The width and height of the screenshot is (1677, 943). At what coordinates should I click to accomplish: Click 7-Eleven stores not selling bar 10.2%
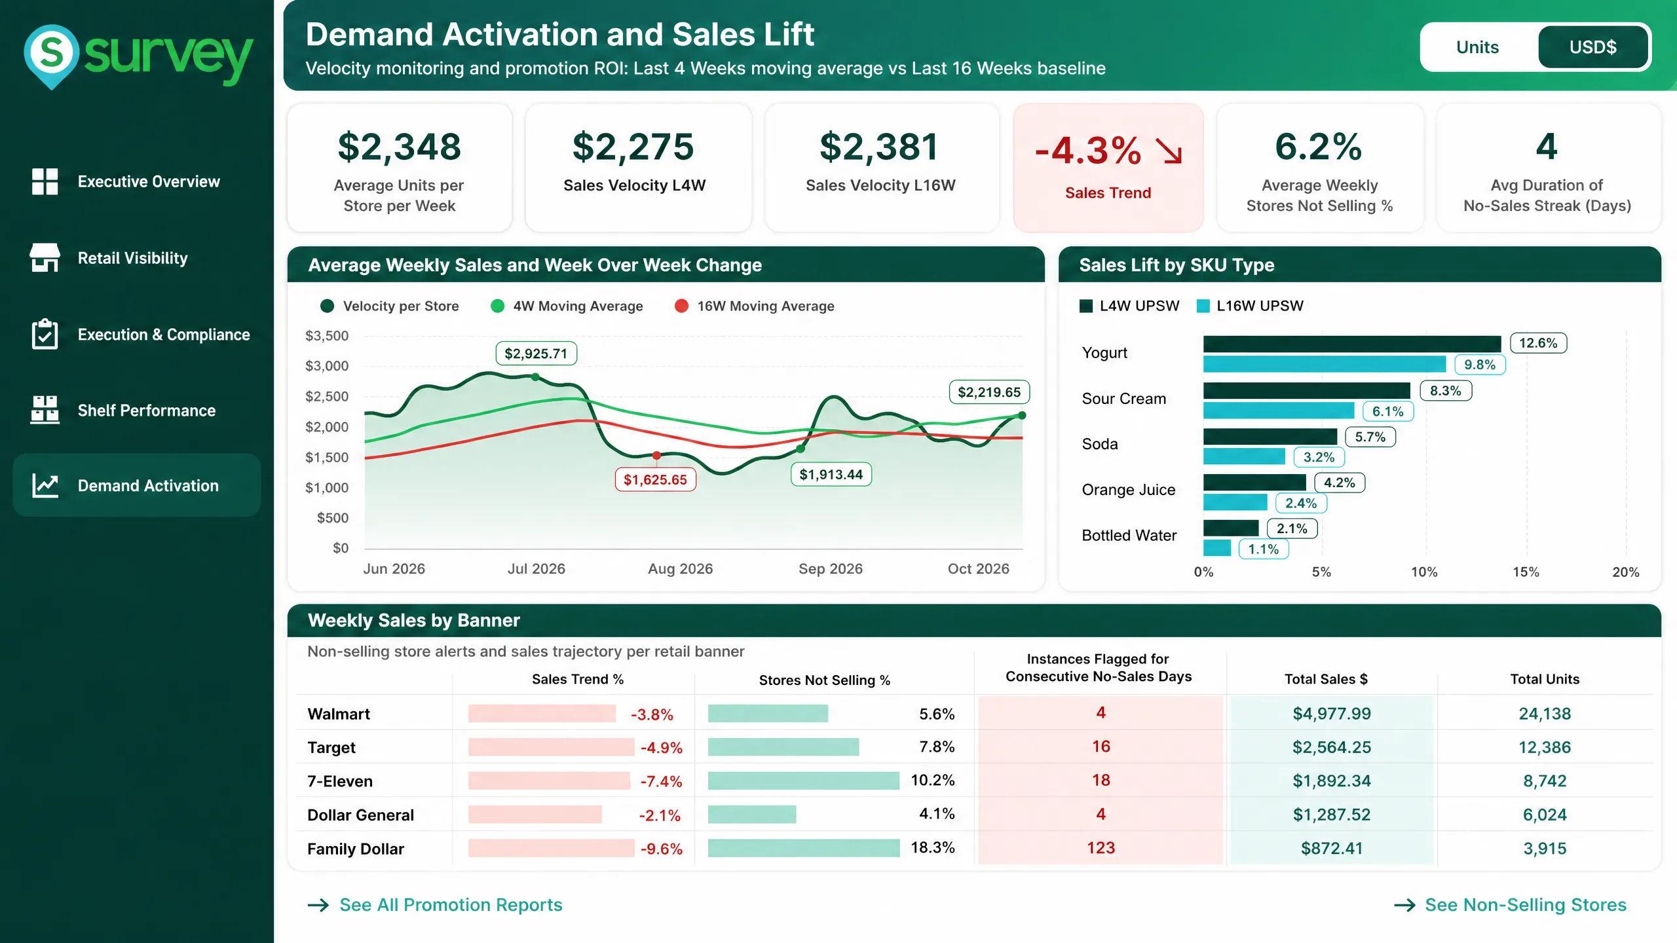804,781
